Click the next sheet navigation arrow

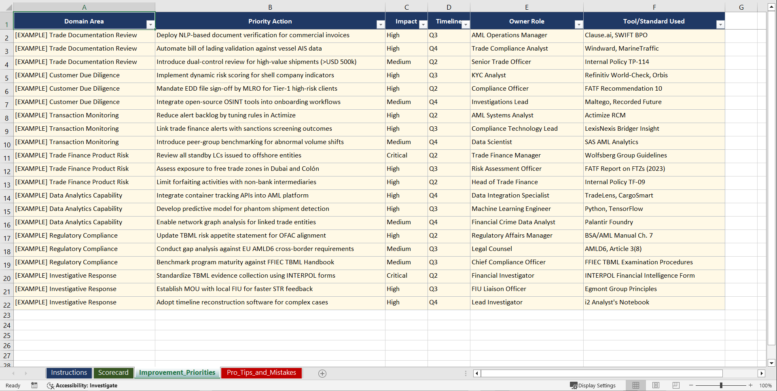coord(26,373)
